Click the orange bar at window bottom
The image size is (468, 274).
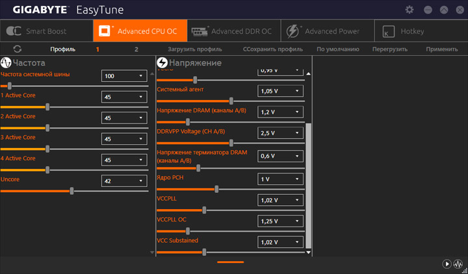point(230,262)
